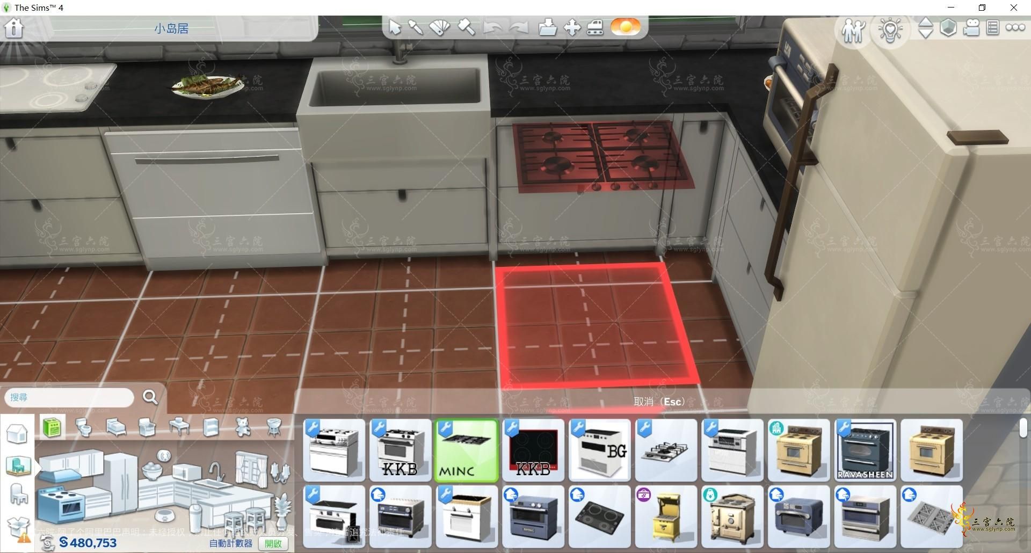
Task: Change walls view cube icon
Action: 948,28
